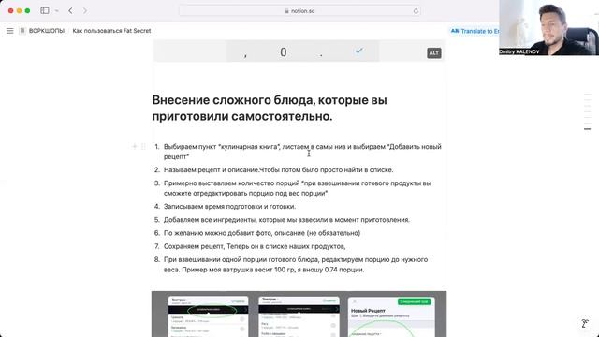Toggle the Safari sidebar icon
Screen dimensions: 599x337
click(x=45, y=10)
